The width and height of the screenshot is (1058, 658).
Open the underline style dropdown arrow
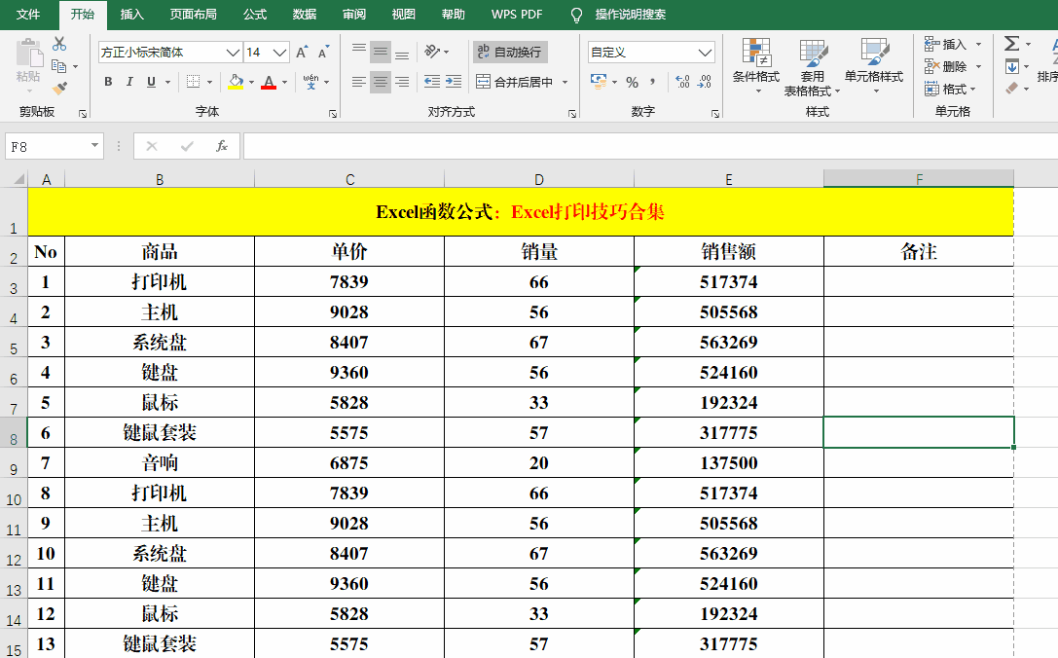tap(168, 82)
